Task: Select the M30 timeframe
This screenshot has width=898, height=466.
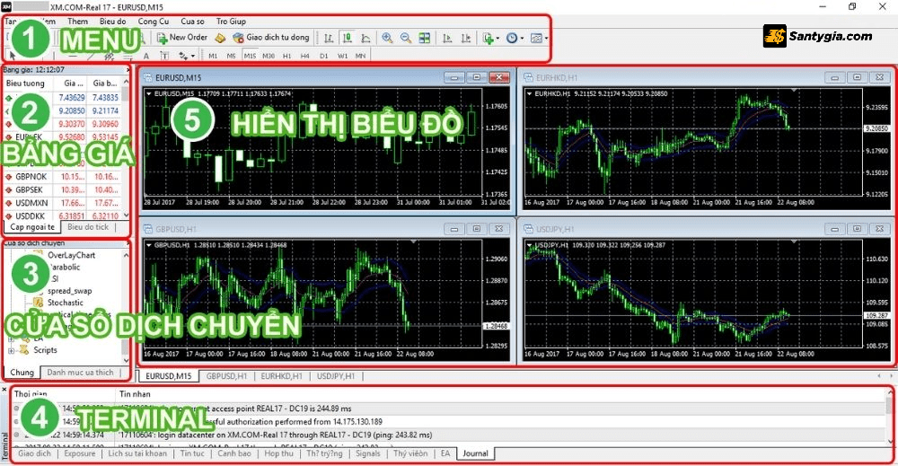Action: click(x=269, y=56)
